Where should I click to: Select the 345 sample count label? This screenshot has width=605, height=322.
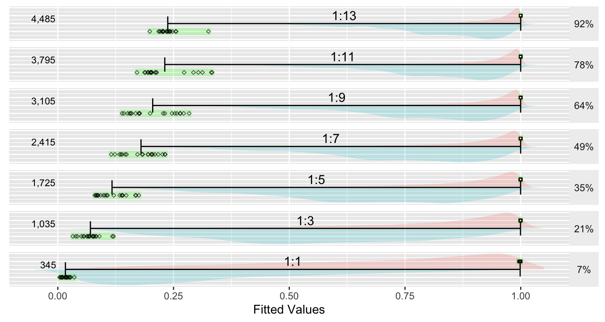click(48, 265)
